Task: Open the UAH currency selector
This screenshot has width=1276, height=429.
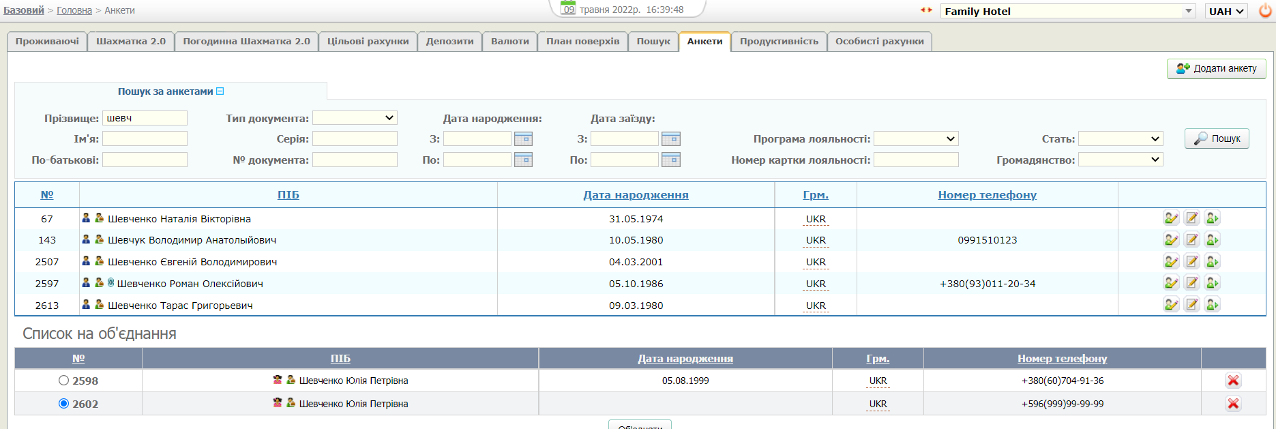Action: [x=1226, y=11]
